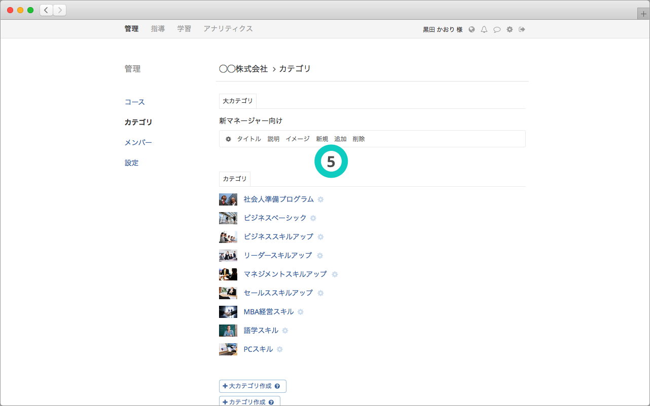Click 削除 in the category toolbar
The width and height of the screenshot is (650, 406).
point(358,139)
